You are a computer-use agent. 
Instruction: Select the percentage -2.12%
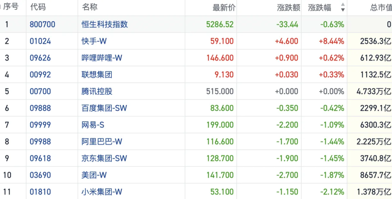pyautogui.click(x=332, y=192)
